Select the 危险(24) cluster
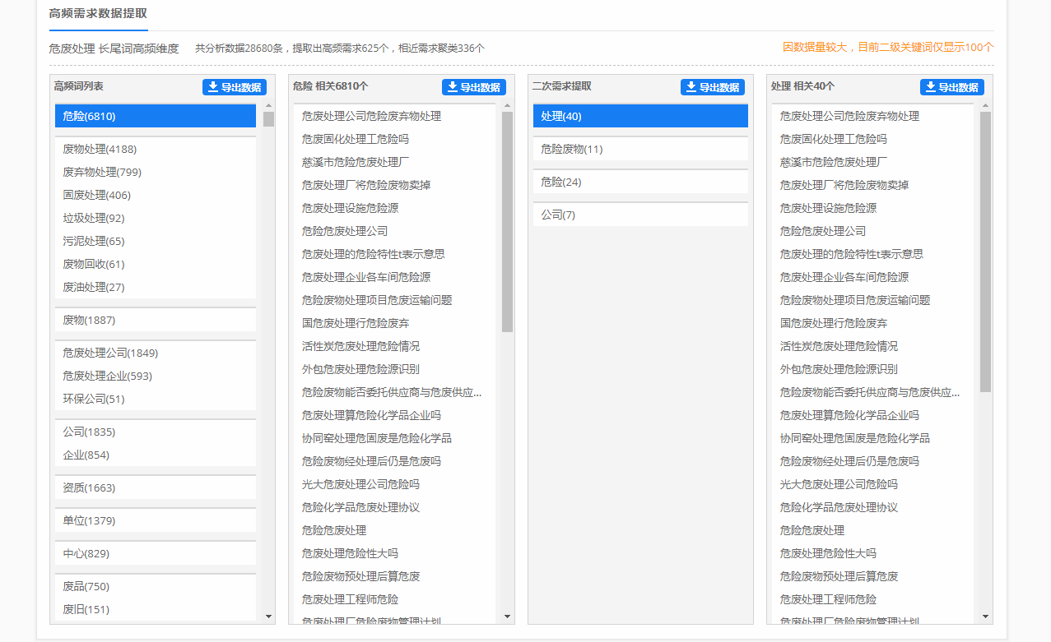The height and width of the screenshot is (642, 1051). pyautogui.click(x=640, y=182)
